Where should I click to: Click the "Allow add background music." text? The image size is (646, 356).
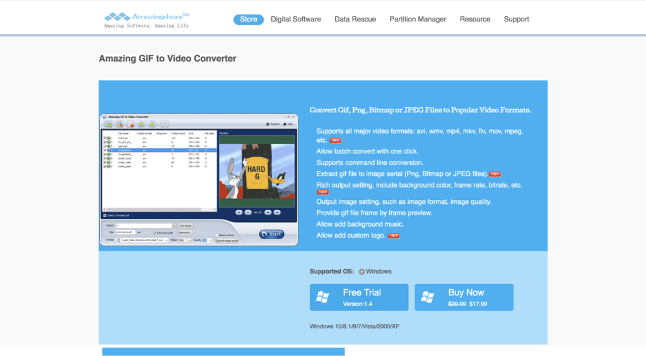tap(360, 224)
